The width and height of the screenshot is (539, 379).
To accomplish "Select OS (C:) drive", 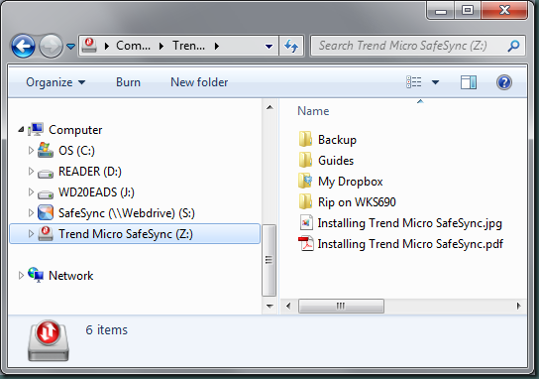I will [76, 151].
